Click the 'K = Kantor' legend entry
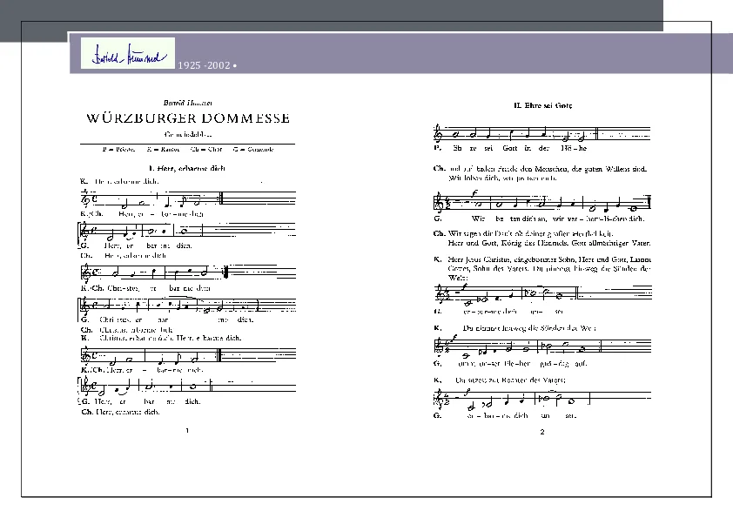This screenshot has width=733, height=518. 163,150
